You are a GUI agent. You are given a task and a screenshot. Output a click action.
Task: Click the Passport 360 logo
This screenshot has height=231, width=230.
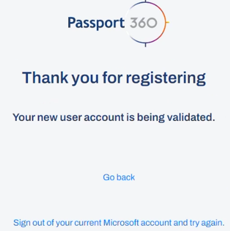(x=119, y=23)
